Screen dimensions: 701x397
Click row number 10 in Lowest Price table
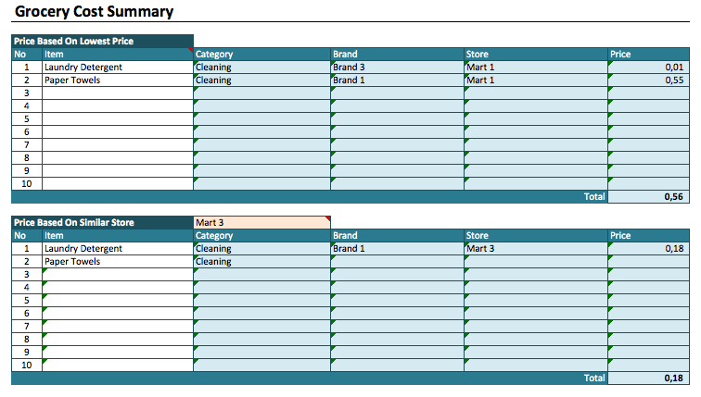click(x=27, y=184)
